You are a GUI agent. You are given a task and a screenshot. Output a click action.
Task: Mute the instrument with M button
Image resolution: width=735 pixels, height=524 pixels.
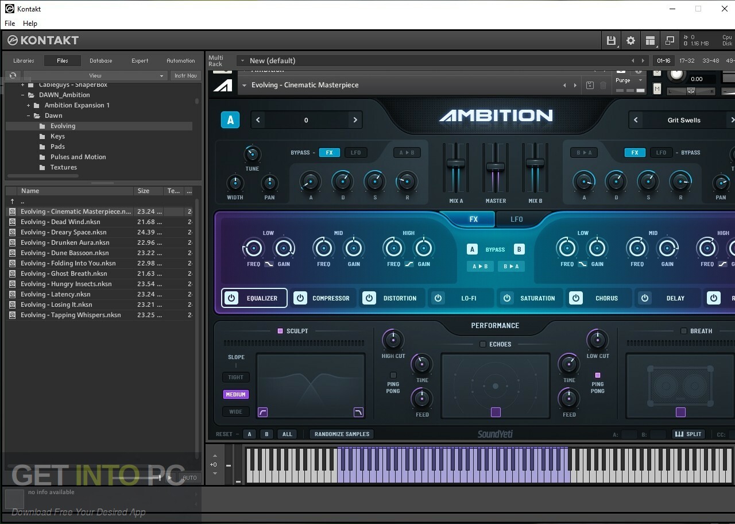(x=657, y=88)
